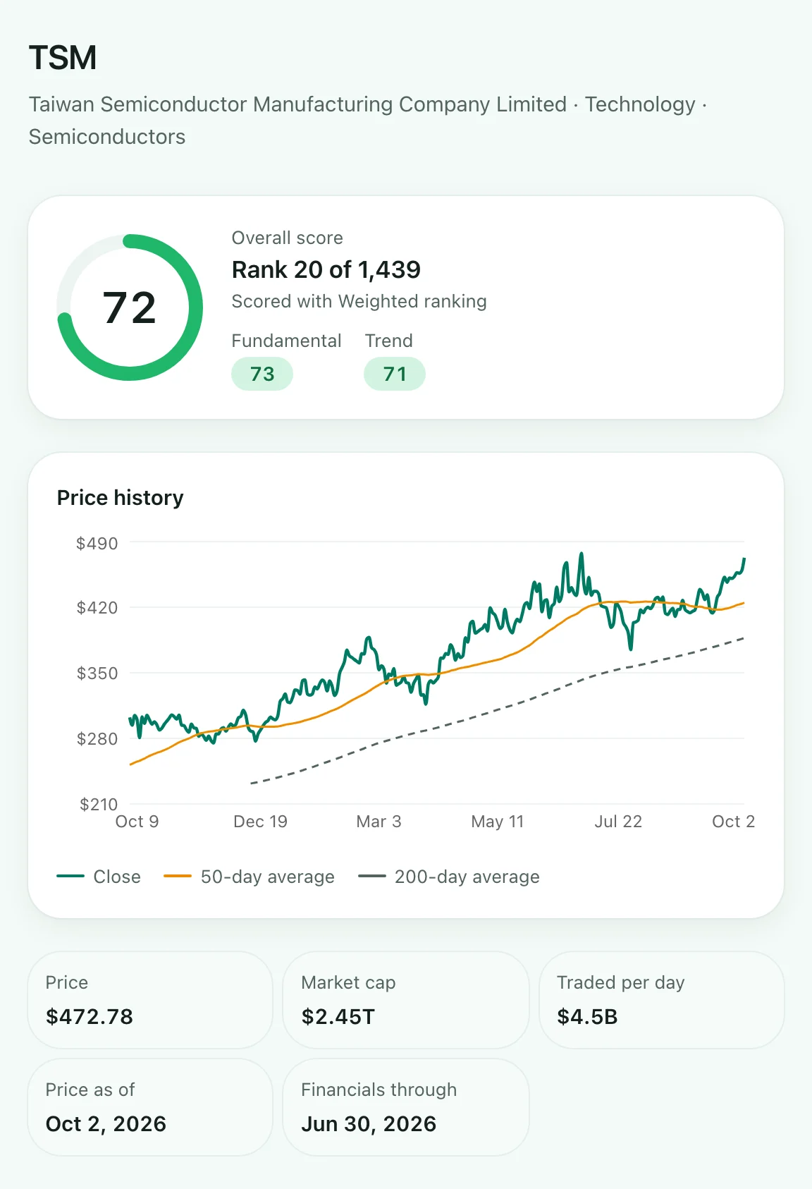The height and width of the screenshot is (1189, 812).
Task: Click the Mar 3 x-axis label
Action: [379, 822]
